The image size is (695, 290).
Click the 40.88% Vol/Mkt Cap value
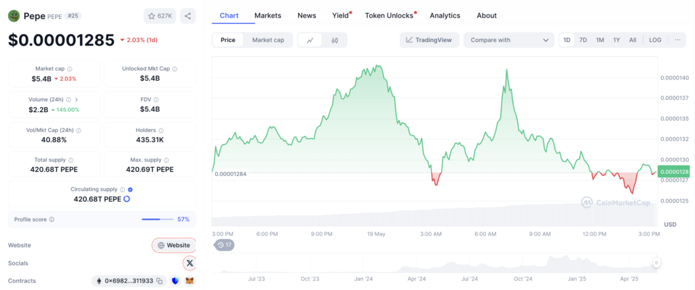(x=53, y=140)
